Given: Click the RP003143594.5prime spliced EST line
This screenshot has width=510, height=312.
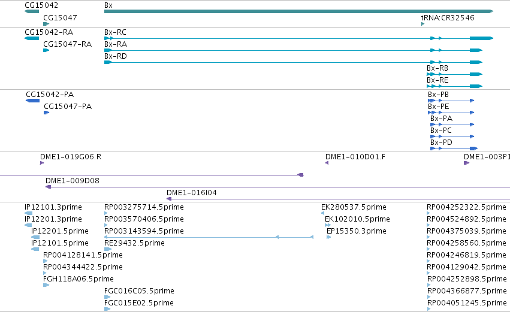Looking at the screenshot, I should click(x=209, y=237).
